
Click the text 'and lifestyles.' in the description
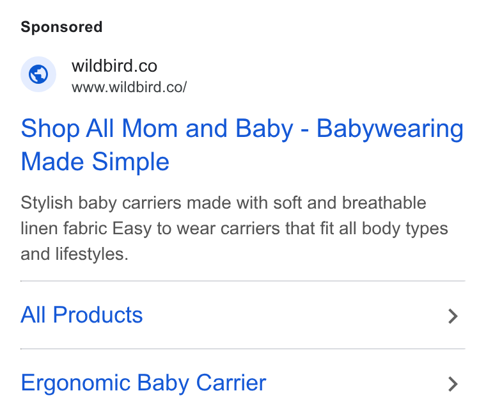click(74, 254)
